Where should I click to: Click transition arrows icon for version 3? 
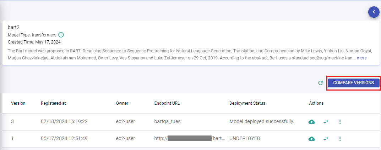click(326, 122)
